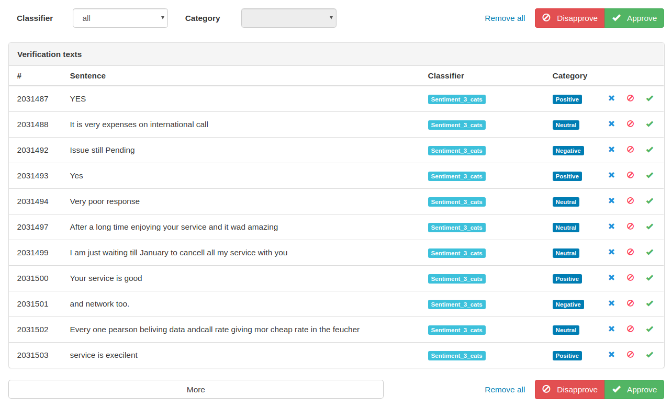Click the ID number 2031500
Image resolution: width=672 pixels, height=407 pixels.
click(32, 278)
